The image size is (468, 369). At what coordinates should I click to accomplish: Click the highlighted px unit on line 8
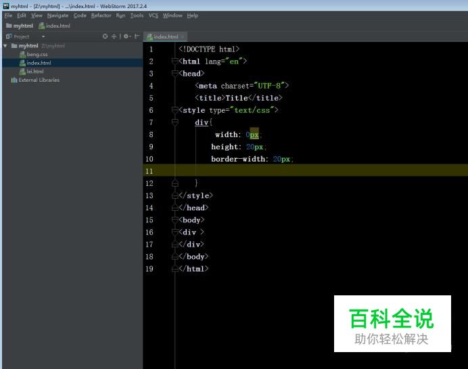point(254,135)
